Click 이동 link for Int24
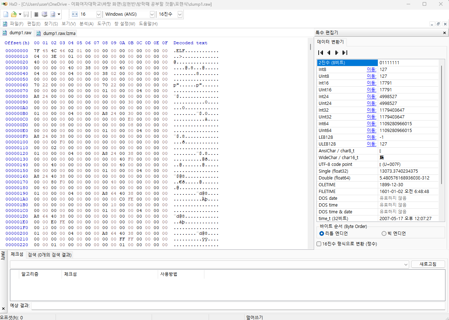The height and width of the screenshot is (320, 449). point(371,97)
